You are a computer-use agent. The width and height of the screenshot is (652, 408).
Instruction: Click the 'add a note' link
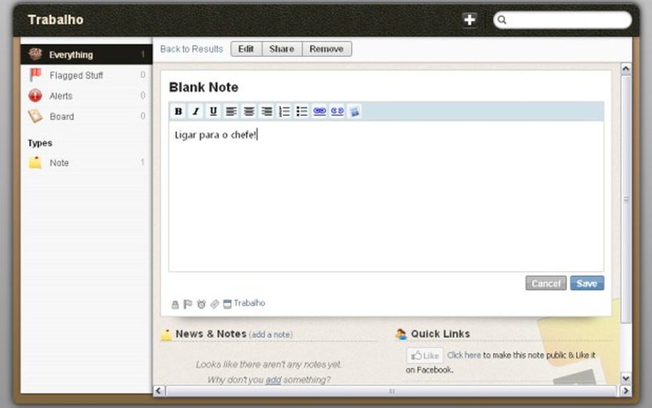pyautogui.click(x=271, y=334)
